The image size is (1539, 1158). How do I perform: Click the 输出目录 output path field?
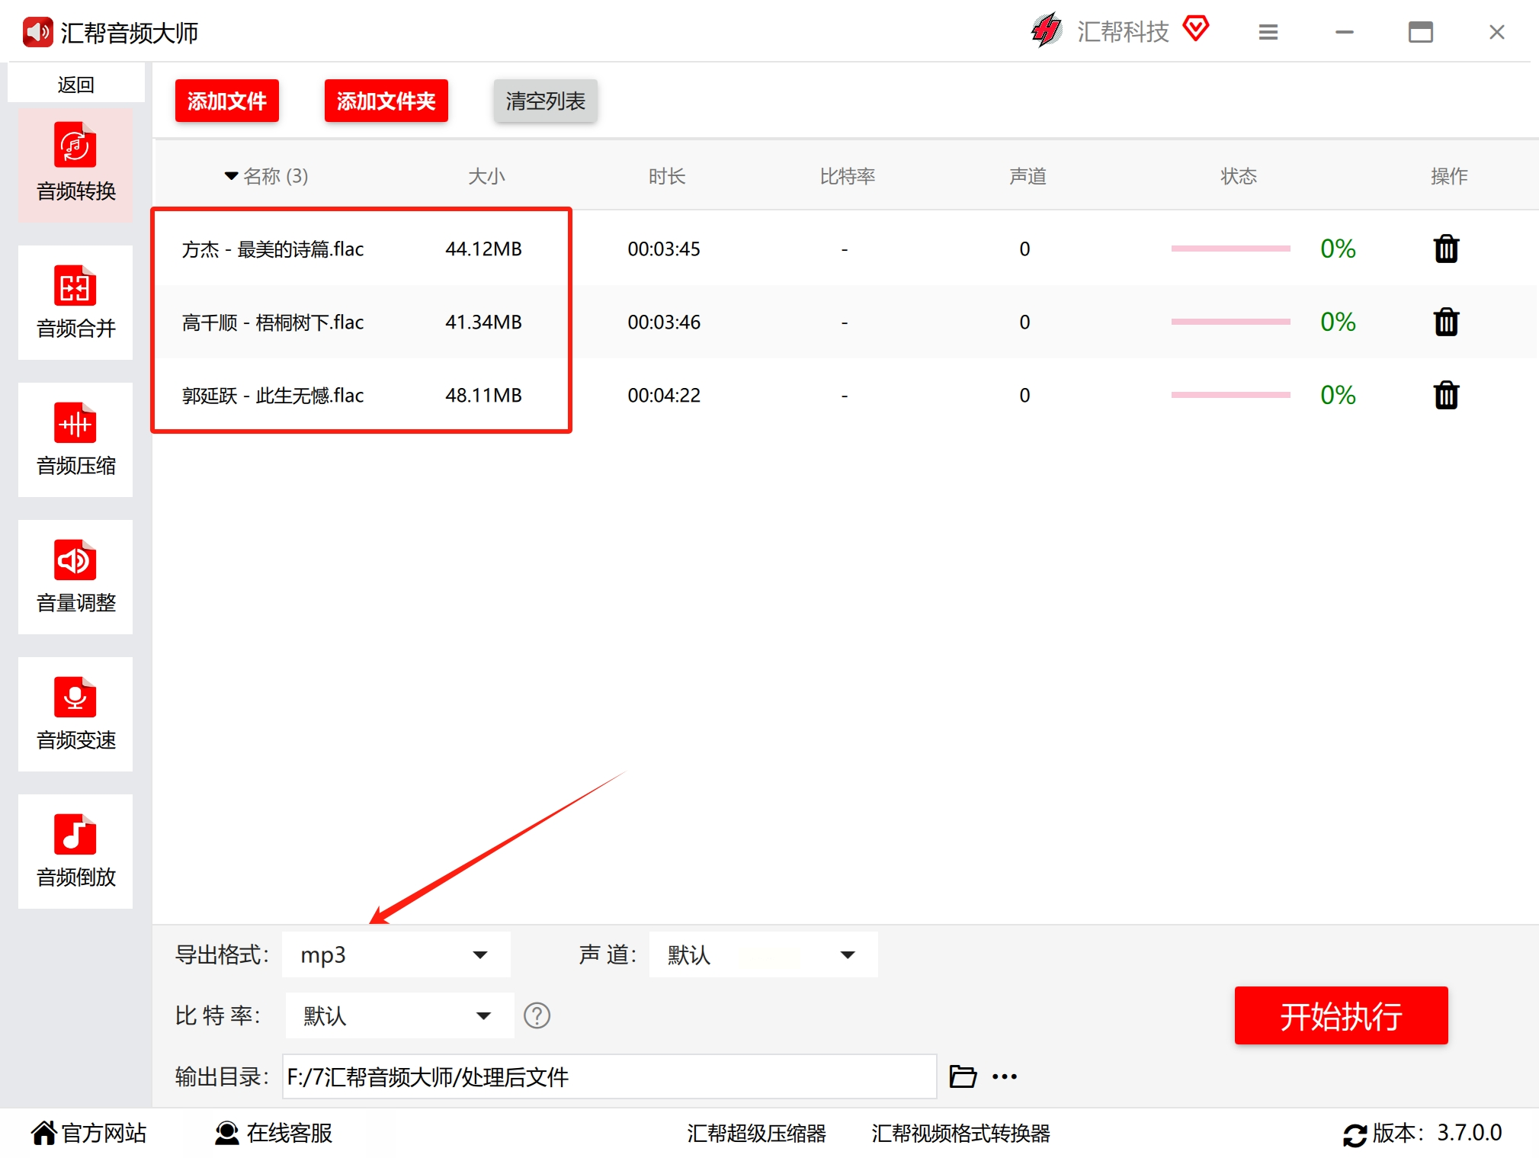pyautogui.click(x=608, y=1076)
